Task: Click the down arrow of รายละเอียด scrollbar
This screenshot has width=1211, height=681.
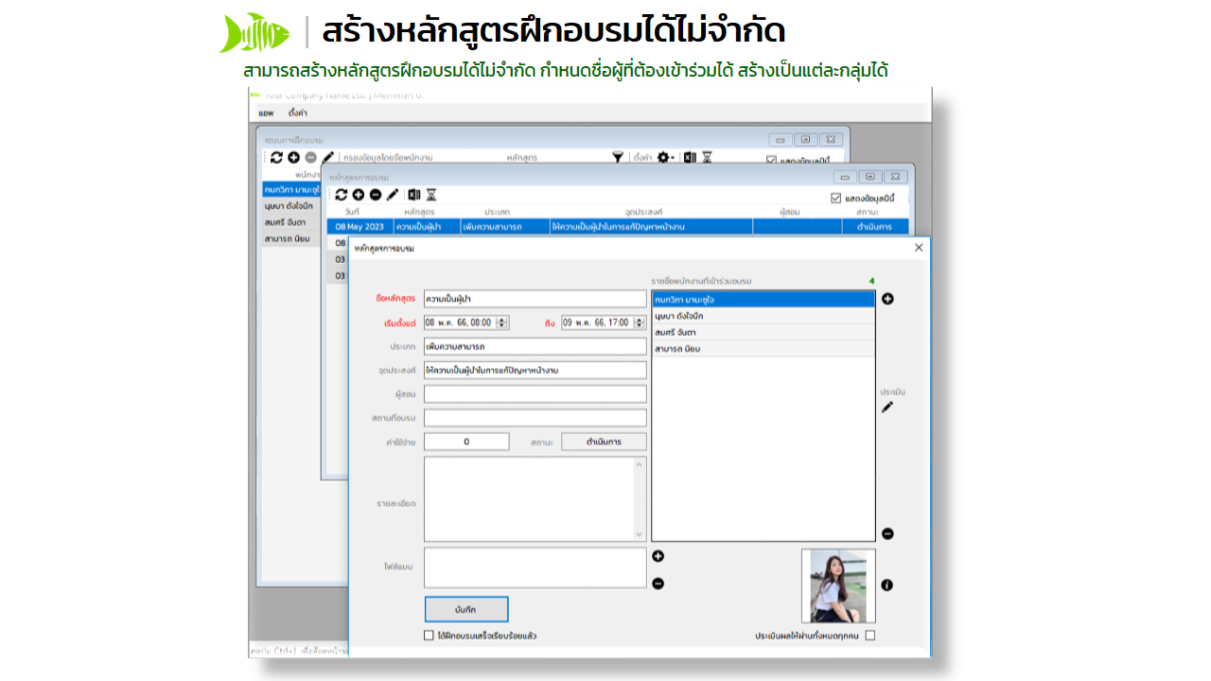Action: point(640,535)
